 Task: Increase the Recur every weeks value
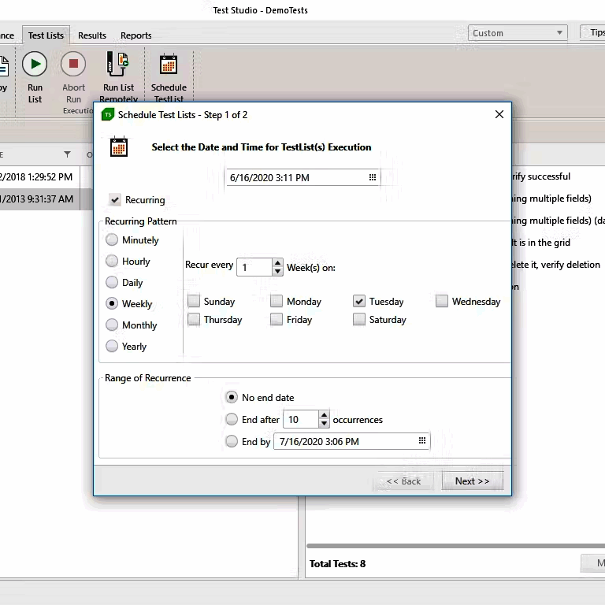pos(277,263)
